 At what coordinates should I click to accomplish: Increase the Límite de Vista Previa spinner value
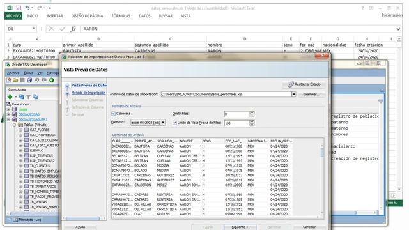[x=252, y=121]
